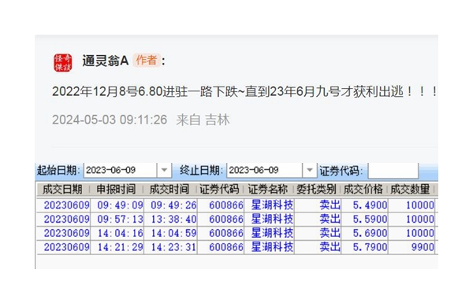Select the 申报时间 cell 14:04:16

117,233
